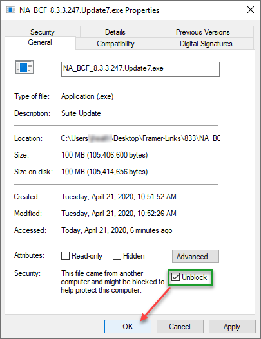Switch to the Security tab
Image resolution: width=261 pixels, height=339 pixels.
click(x=43, y=32)
